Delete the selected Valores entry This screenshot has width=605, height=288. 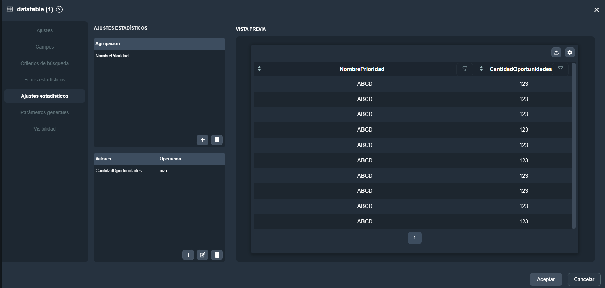[217, 255]
